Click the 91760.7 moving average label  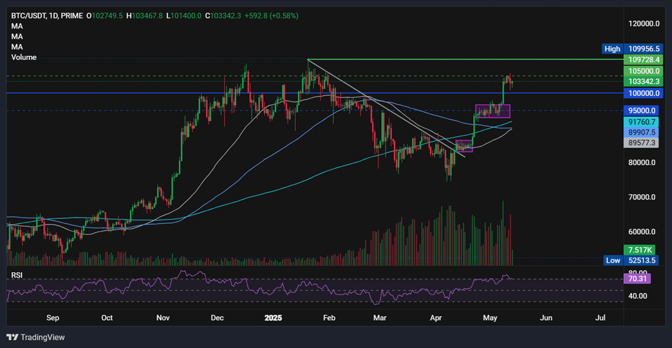642,122
